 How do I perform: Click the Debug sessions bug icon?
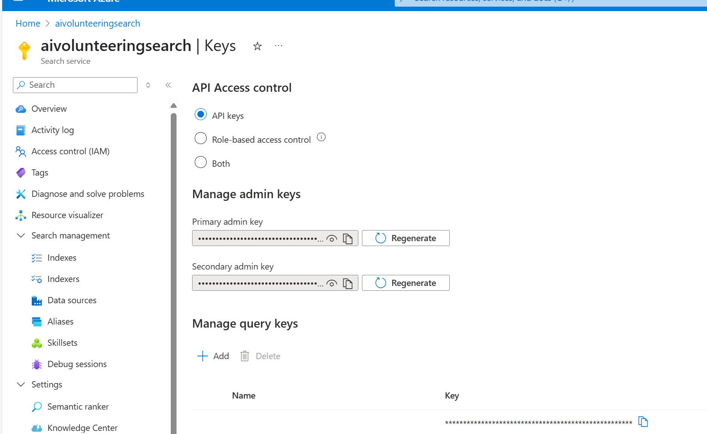37,364
